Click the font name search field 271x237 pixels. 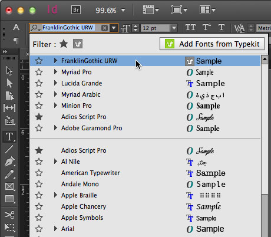click(x=68, y=28)
